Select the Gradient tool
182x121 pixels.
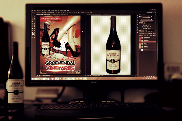click(34, 25)
